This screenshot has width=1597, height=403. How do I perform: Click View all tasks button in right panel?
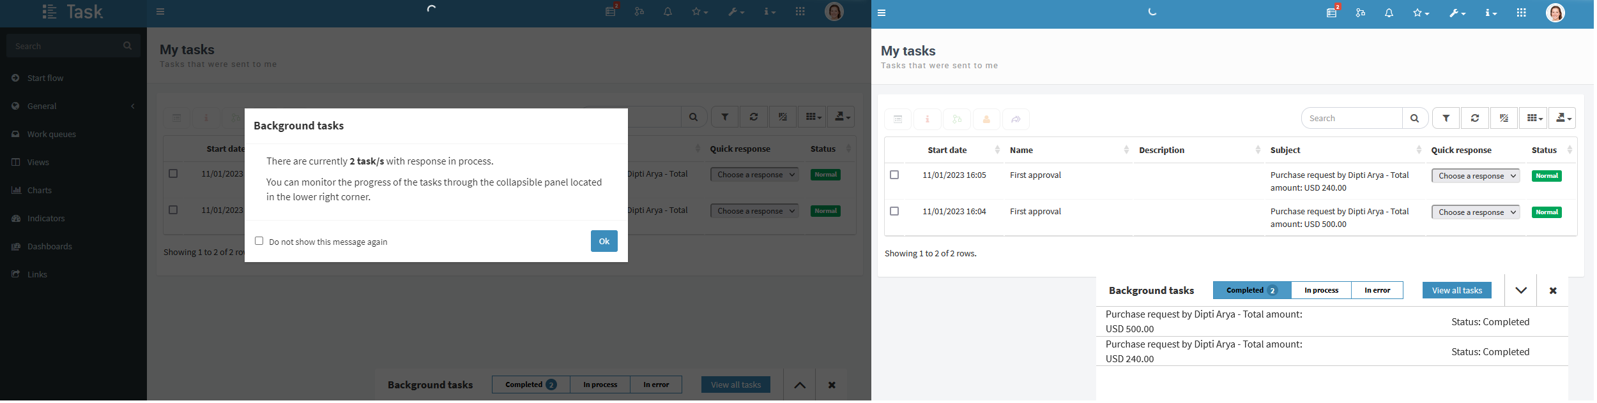tap(1457, 290)
